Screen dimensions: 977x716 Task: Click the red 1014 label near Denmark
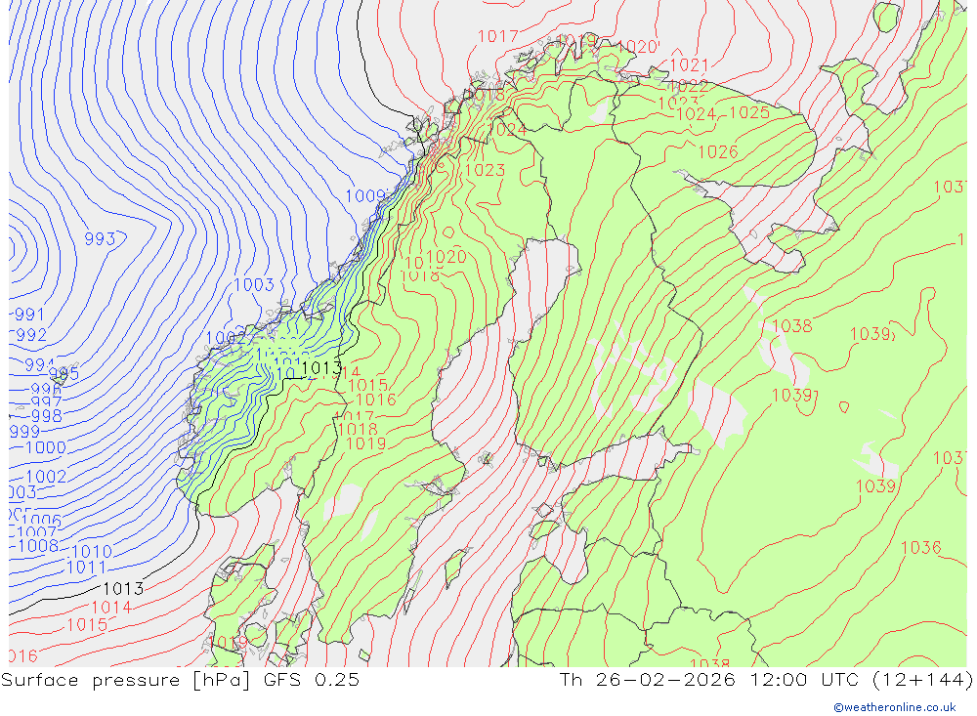pyautogui.click(x=111, y=607)
